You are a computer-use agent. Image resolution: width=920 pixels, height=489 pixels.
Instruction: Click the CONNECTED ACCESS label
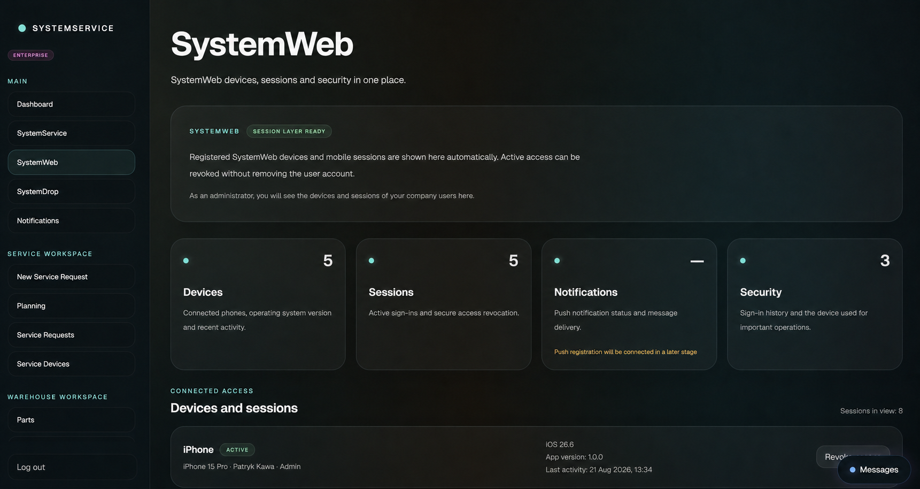(x=212, y=391)
